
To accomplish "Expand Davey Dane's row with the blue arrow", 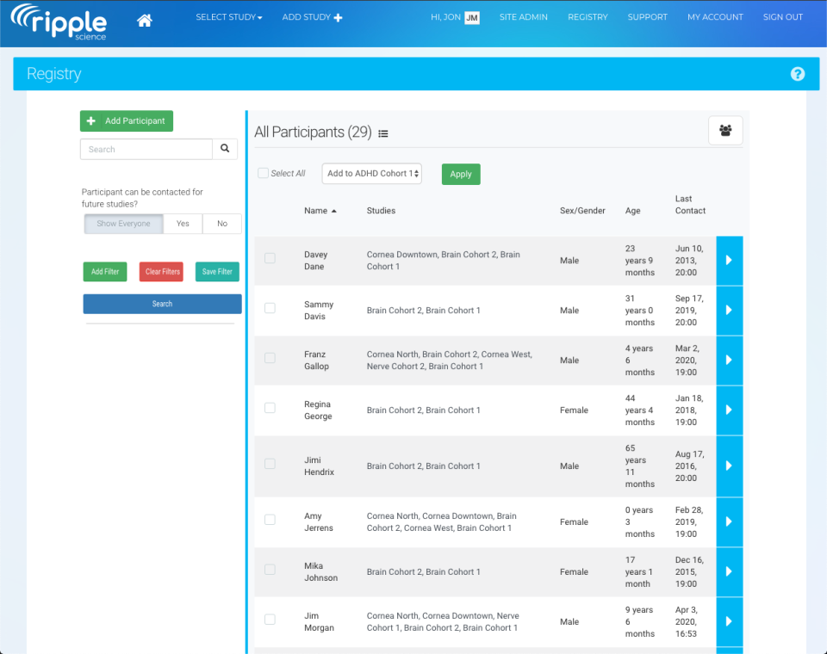I will [x=729, y=260].
